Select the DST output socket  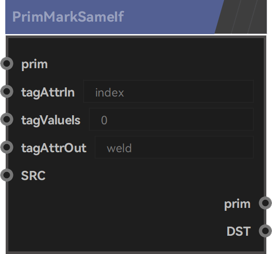[x=265, y=231]
